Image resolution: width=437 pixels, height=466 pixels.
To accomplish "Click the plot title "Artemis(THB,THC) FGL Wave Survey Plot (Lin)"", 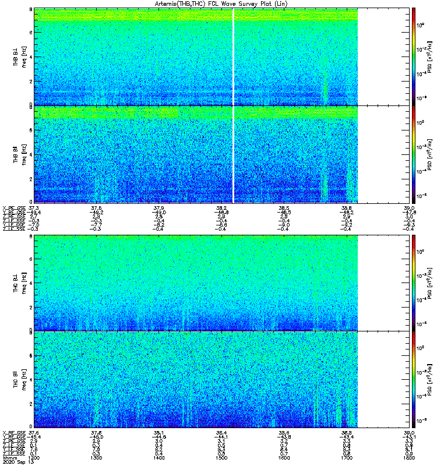I will pos(221,3).
